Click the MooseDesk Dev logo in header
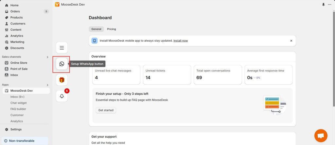This screenshot has height=145, width=335. pos(57,5)
